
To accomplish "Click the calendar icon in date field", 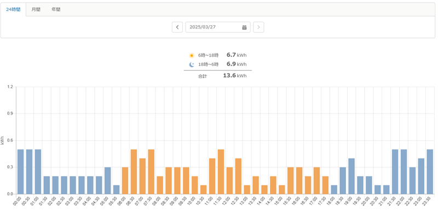I will 244,27.
